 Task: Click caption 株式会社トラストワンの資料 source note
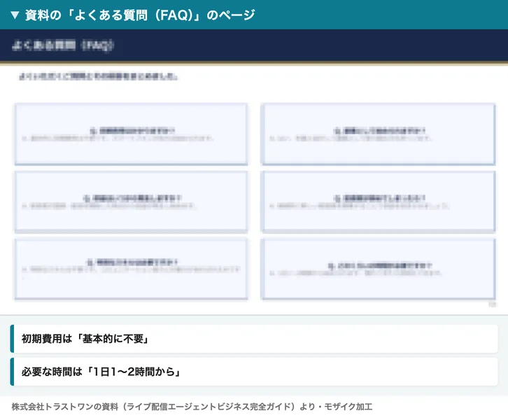tap(192, 407)
